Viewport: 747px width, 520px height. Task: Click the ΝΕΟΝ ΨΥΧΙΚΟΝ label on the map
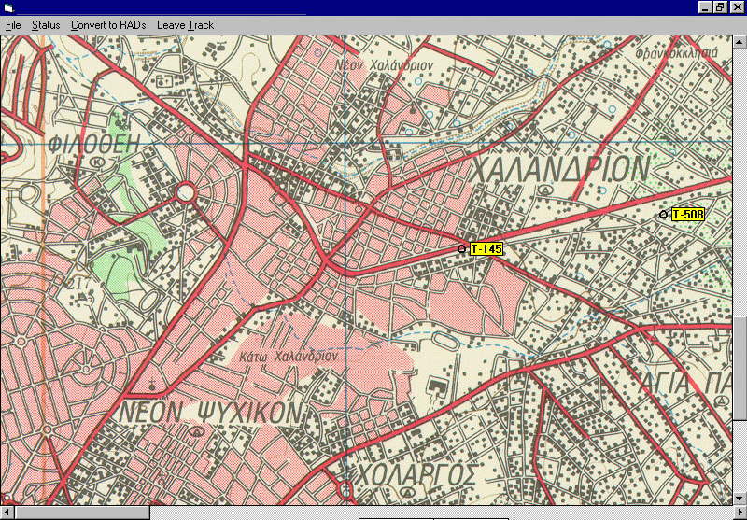pos(213,412)
